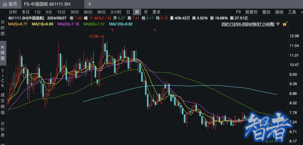
Task: Toggle the orange lock icon
Action: click(x=285, y=24)
